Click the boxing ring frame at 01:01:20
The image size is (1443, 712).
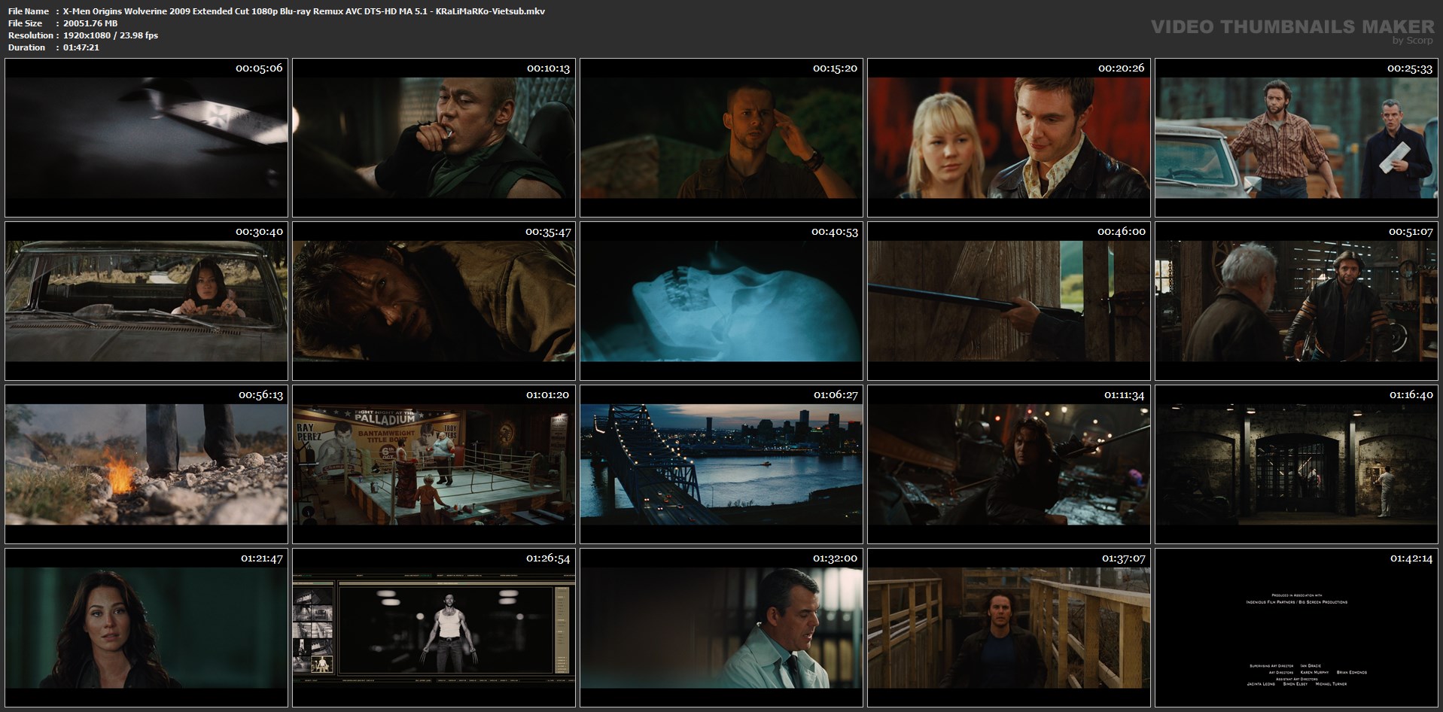[x=434, y=464]
